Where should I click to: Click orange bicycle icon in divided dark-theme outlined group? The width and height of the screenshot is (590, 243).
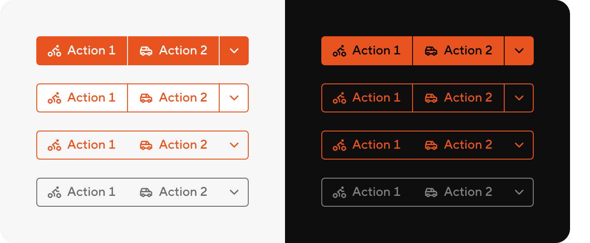(339, 98)
